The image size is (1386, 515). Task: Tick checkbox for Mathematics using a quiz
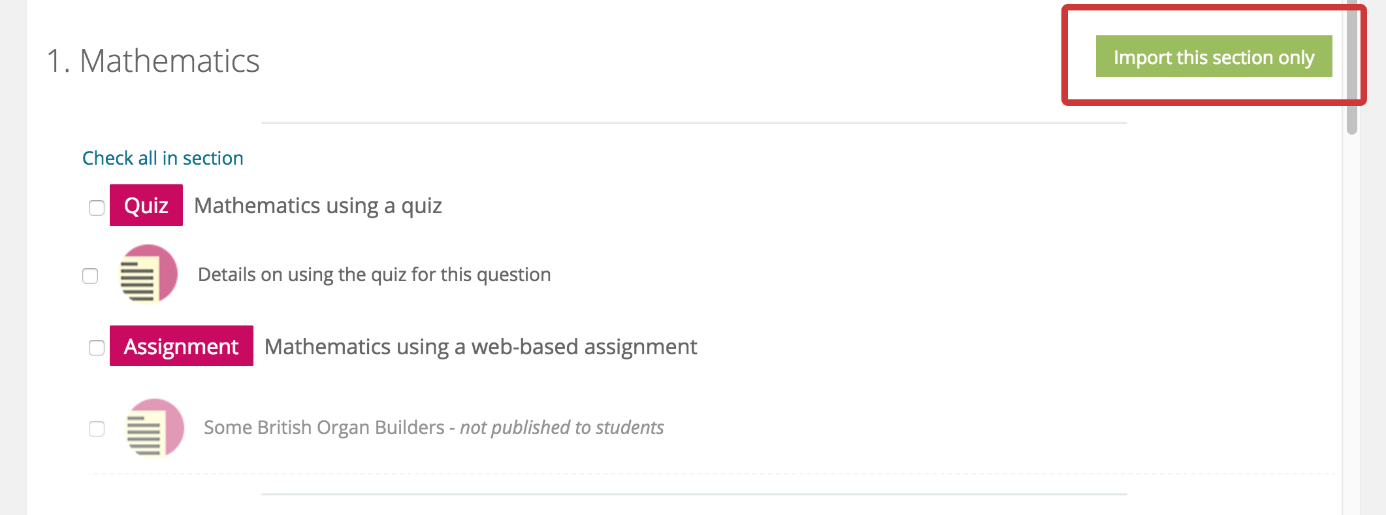(97, 208)
